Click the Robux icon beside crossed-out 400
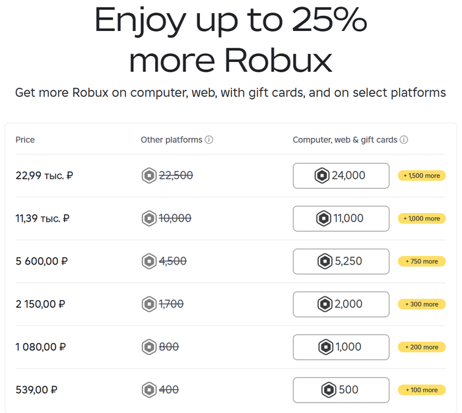Viewport: 462px width, 413px height. click(149, 390)
